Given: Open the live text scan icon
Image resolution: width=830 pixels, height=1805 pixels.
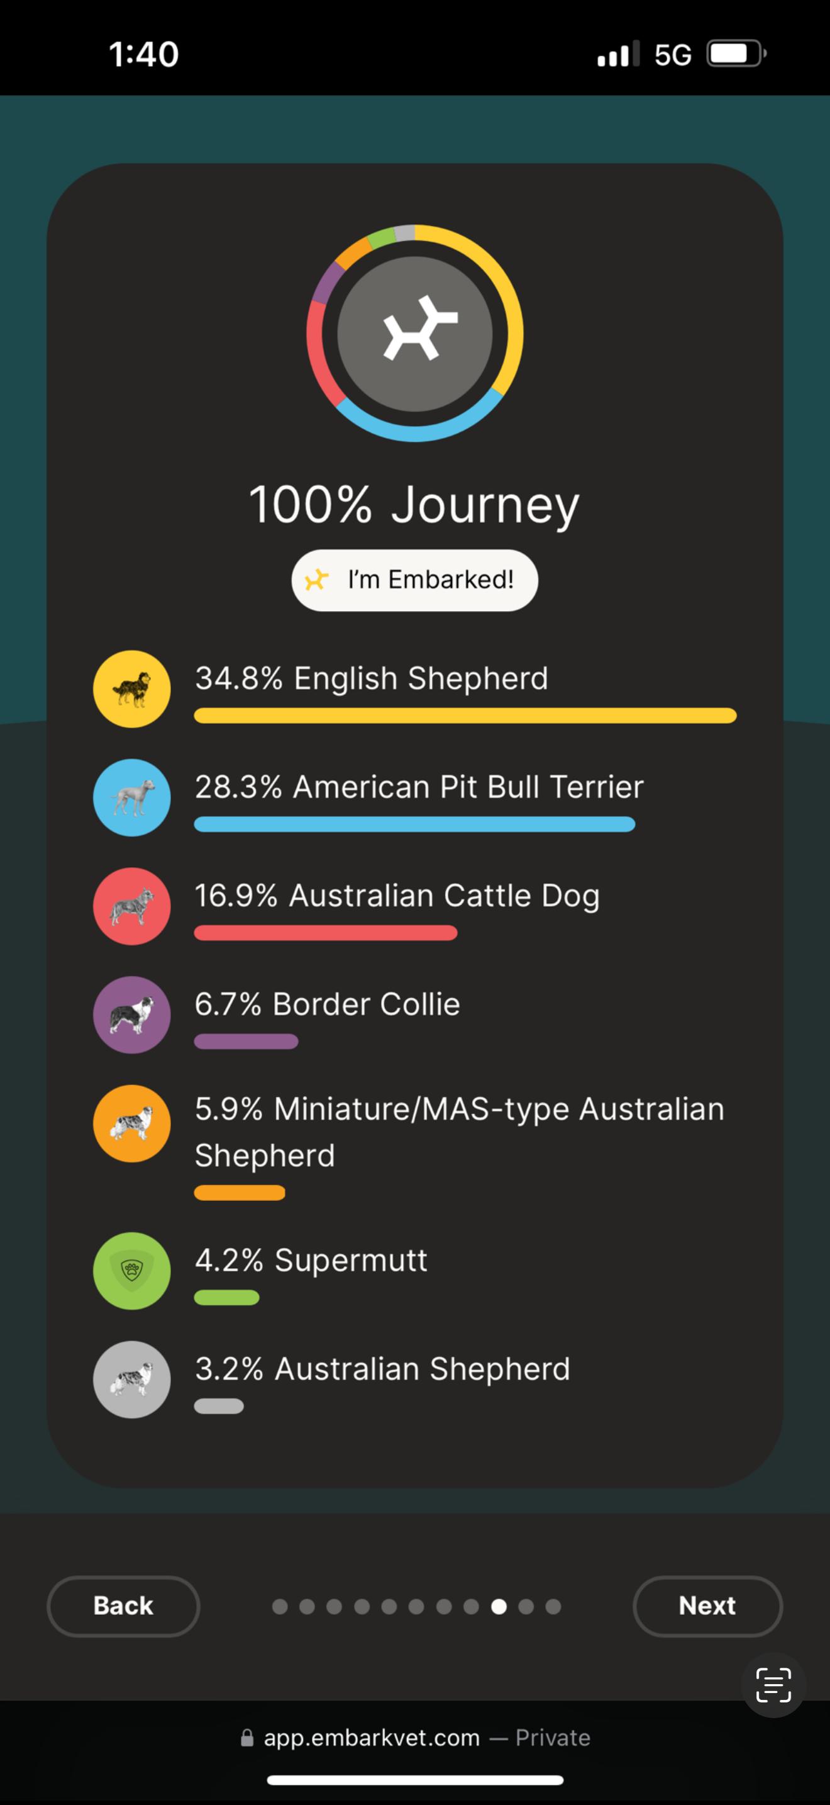Looking at the screenshot, I should (773, 1685).
